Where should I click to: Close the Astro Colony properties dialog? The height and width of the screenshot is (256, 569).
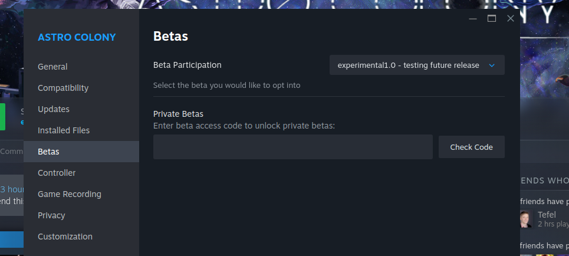coord(511,18)
